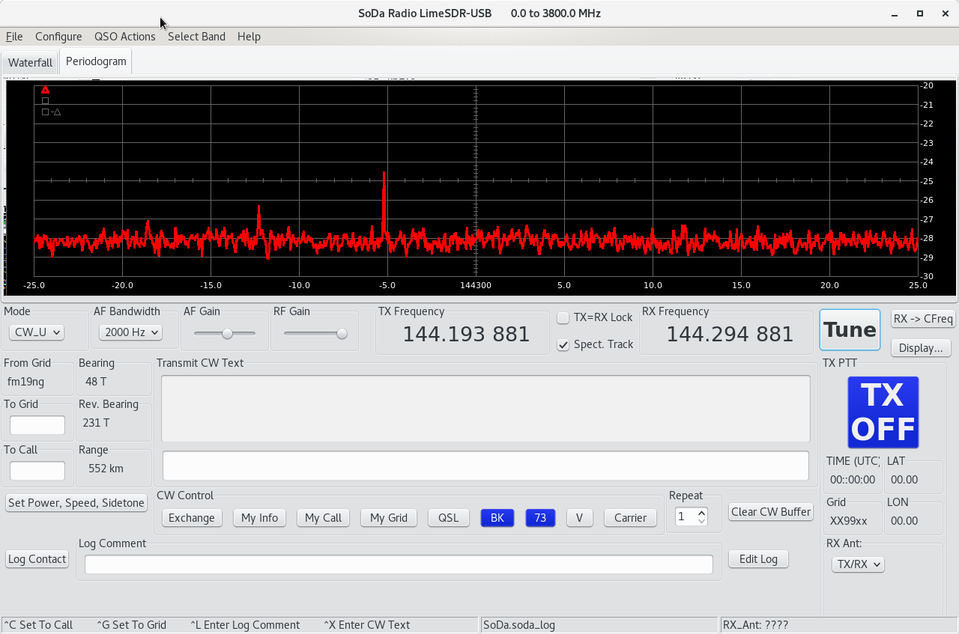Screen dimensions: 959x634
Task: Click the My Call button
Action: click(x=324, y=518)
